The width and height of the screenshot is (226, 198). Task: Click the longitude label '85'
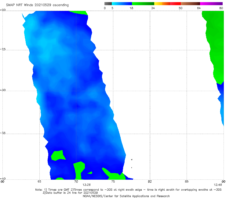point(187,182)
